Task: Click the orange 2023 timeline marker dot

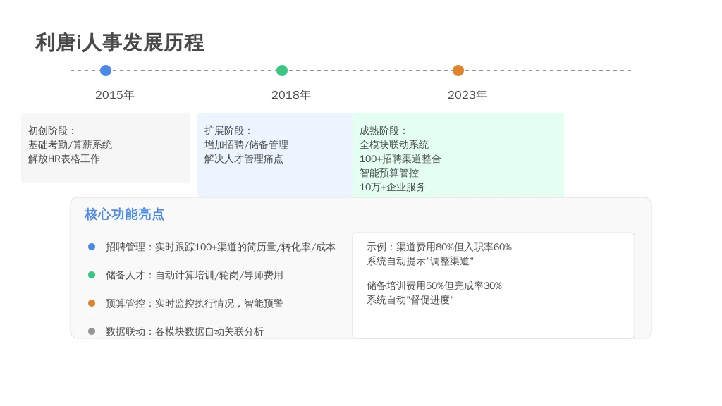Action: coord(458,70)
